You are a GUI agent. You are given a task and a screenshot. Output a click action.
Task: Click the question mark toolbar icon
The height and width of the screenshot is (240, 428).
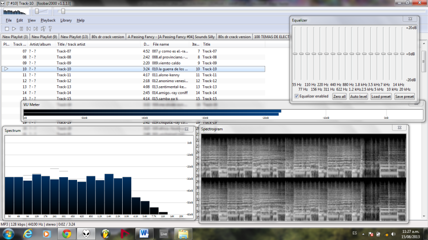point(50,29)
